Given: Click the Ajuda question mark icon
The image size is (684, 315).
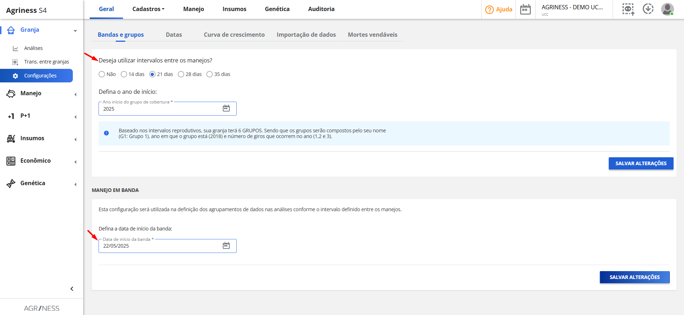Looking at the screenshot, I should [x=489, y=10].
